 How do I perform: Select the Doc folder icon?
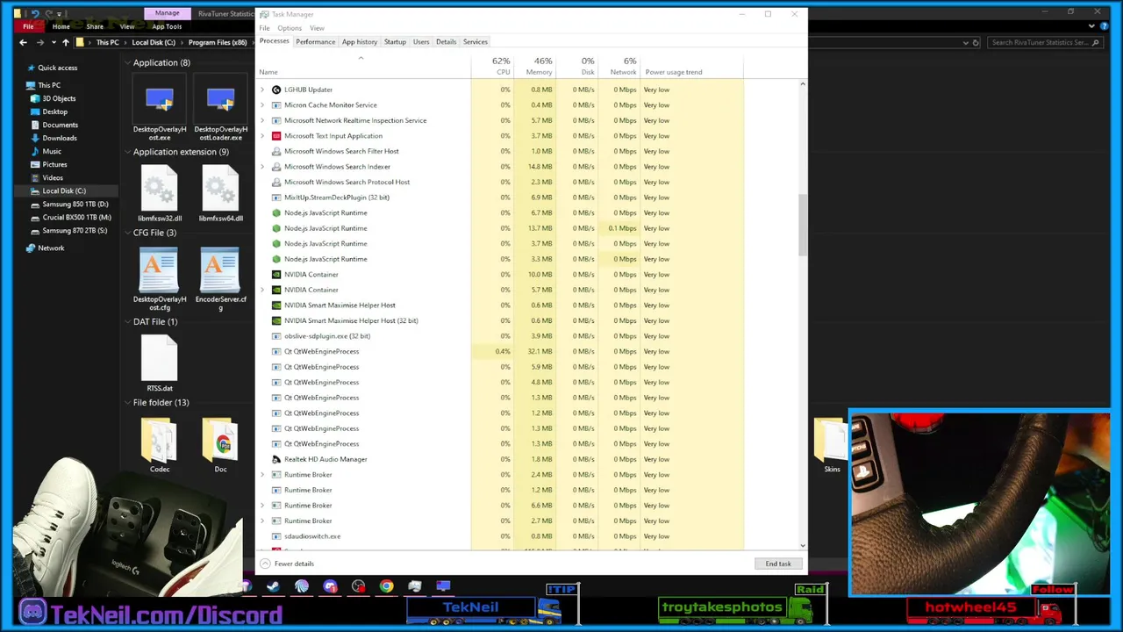(x=220, y=441)
